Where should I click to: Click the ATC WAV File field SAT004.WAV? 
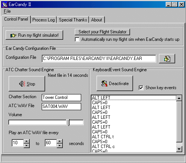click(61, 106)
